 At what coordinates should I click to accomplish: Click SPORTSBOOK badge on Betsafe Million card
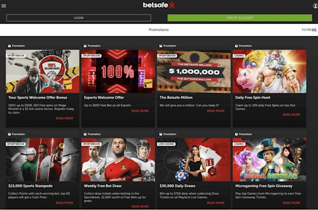[167, 55]
